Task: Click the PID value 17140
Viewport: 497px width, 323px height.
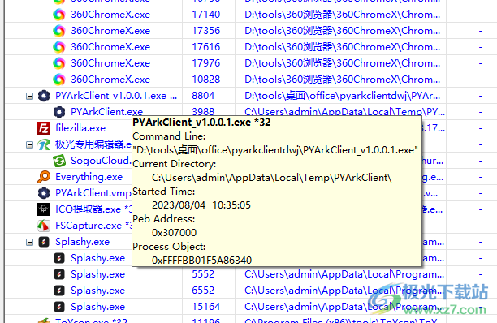Action: click(x=206, y=15)
